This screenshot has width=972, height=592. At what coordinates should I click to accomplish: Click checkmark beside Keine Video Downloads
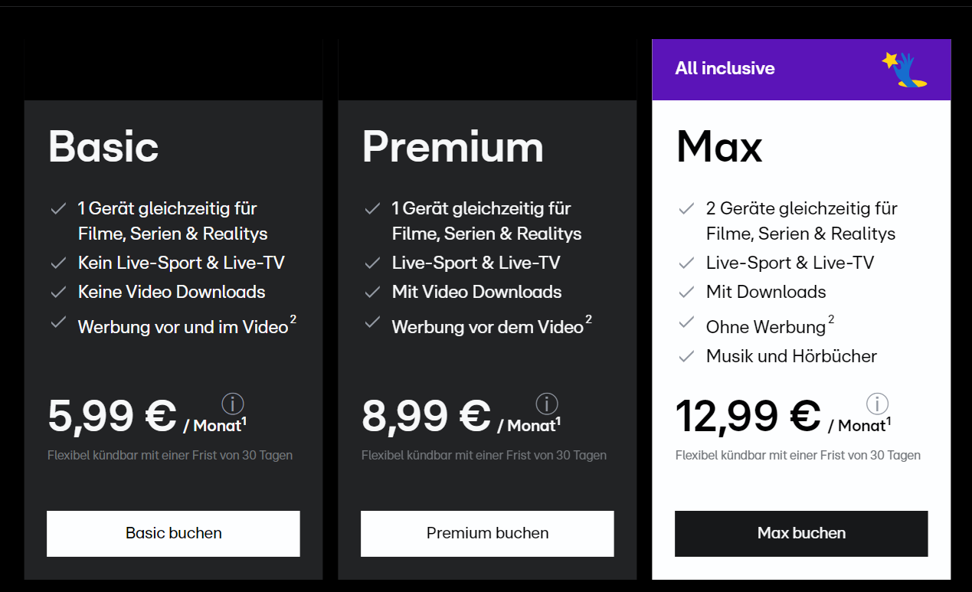58,292
